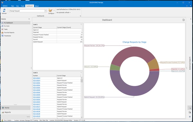Click Grid 2 scrollbar up arrow
This screenshot has height=122, width=193.
coord(82,78)
